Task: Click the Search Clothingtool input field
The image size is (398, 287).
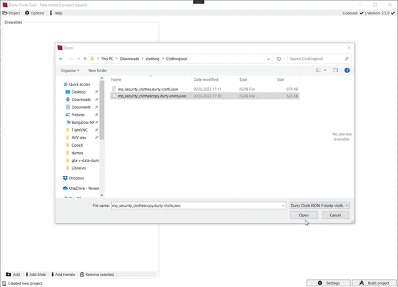Action: click(316, 59)
